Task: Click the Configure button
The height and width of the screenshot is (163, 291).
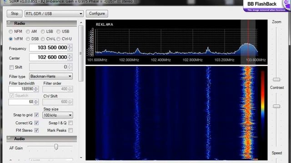Action: coord(97,14)
